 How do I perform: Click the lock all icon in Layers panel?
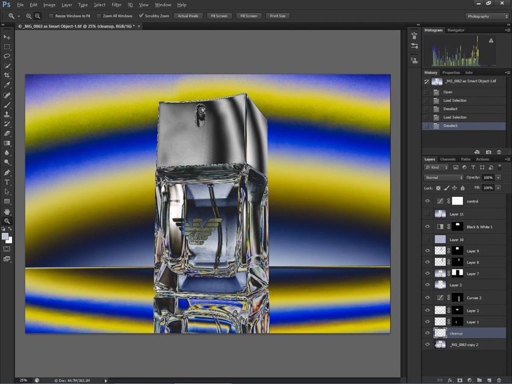click(x=463, y=188)
